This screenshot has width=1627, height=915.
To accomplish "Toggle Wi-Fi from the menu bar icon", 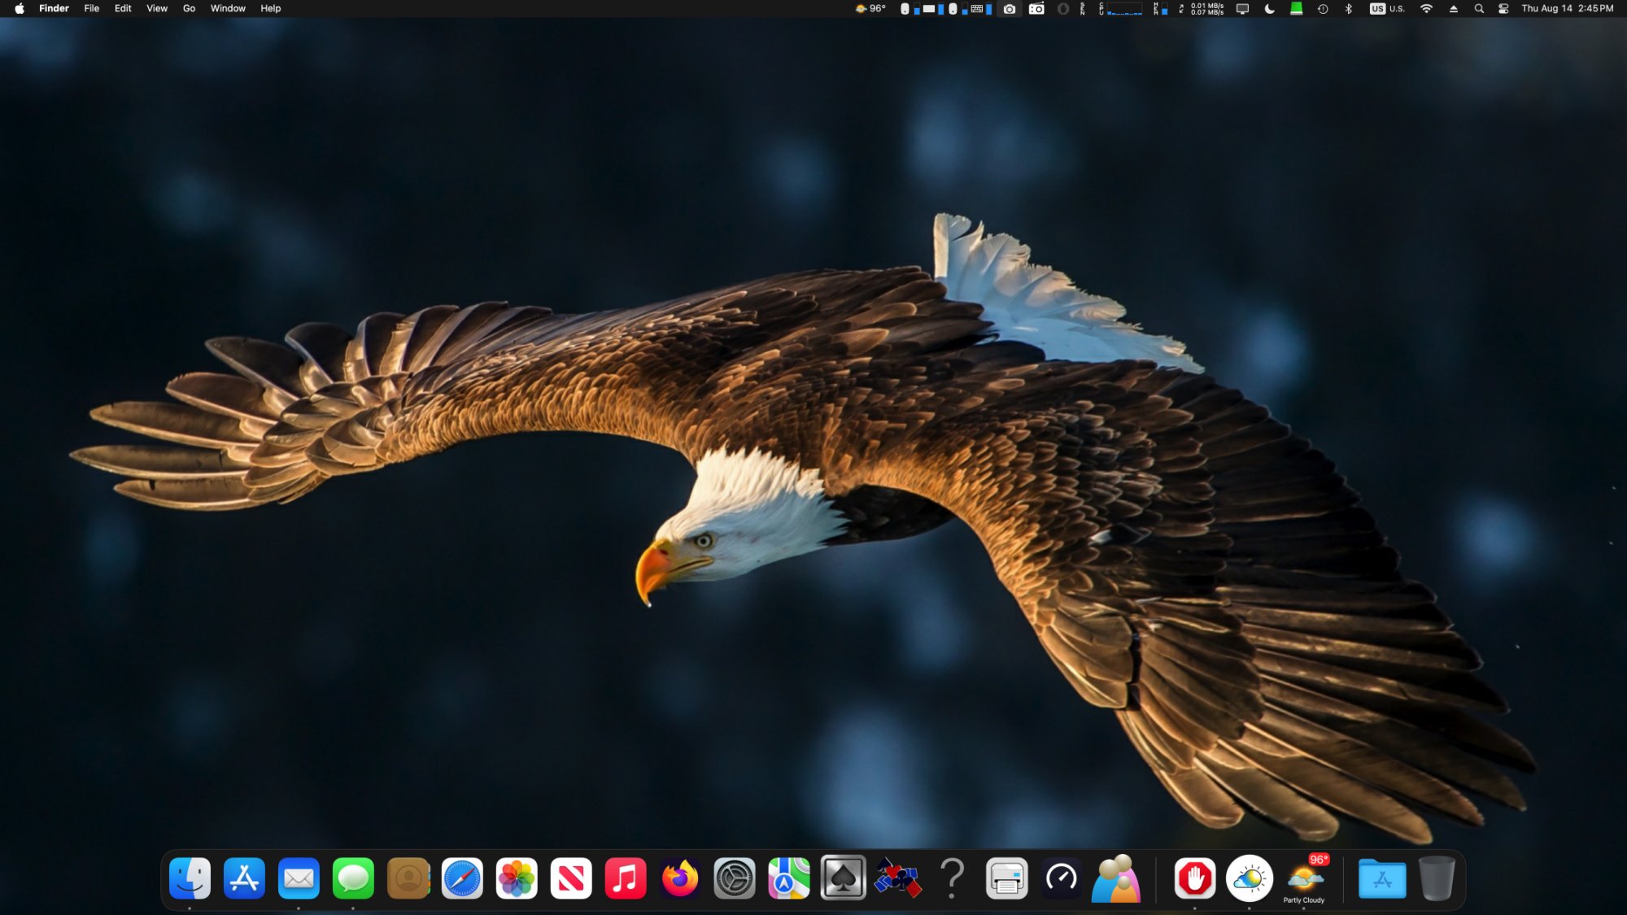I will pos(1426,9).
